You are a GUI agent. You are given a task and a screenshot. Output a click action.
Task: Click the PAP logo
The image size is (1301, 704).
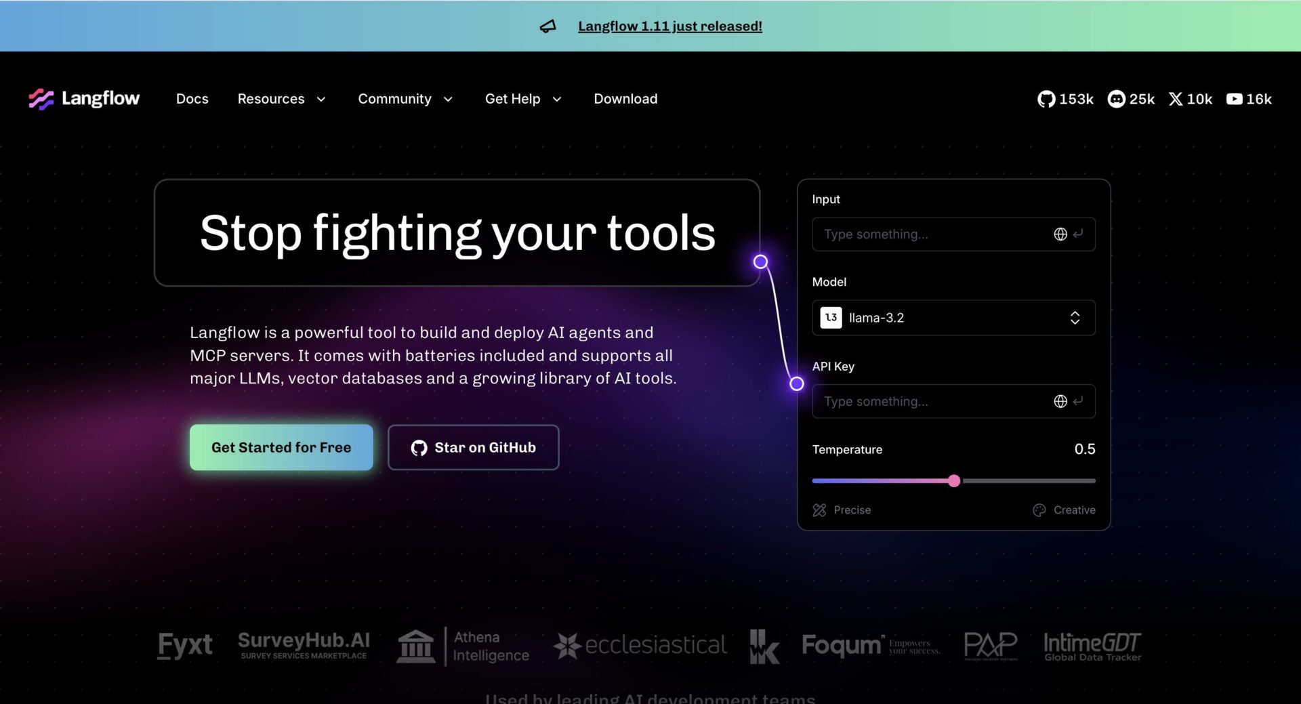click(x=991, y=646)
